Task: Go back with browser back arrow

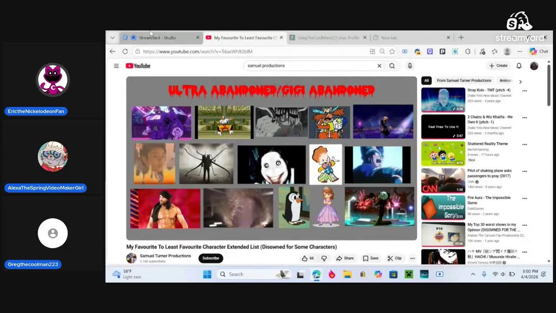Action: (113, 51)
